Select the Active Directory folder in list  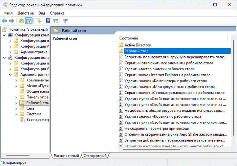137,45
